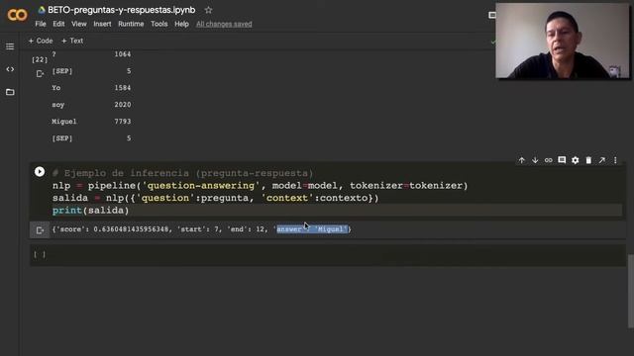Click the Google Drive icon beside notebook title
Viewport: 634px width, 356px height.
pos(42,10)
